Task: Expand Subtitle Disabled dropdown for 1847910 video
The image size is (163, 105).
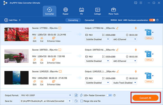Action: [97, 61]
